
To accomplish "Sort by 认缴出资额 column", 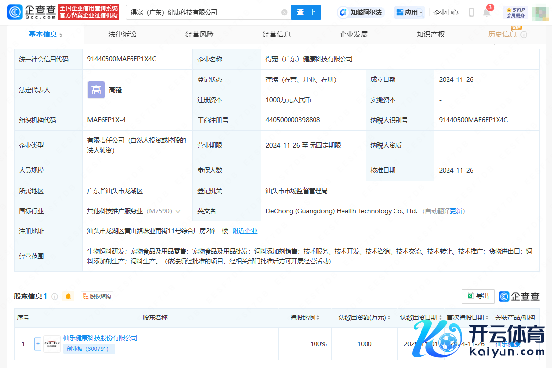I will pos(365,317).
